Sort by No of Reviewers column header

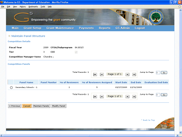(69, 82)
